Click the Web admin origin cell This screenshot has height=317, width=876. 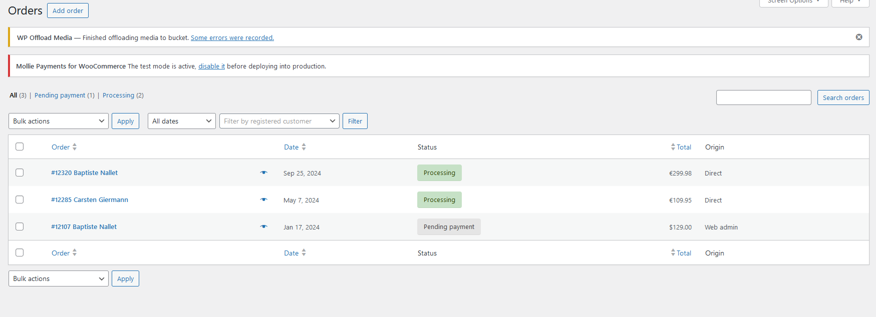721,227
